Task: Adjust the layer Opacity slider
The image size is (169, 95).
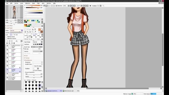Action: (x=16, y=32)
